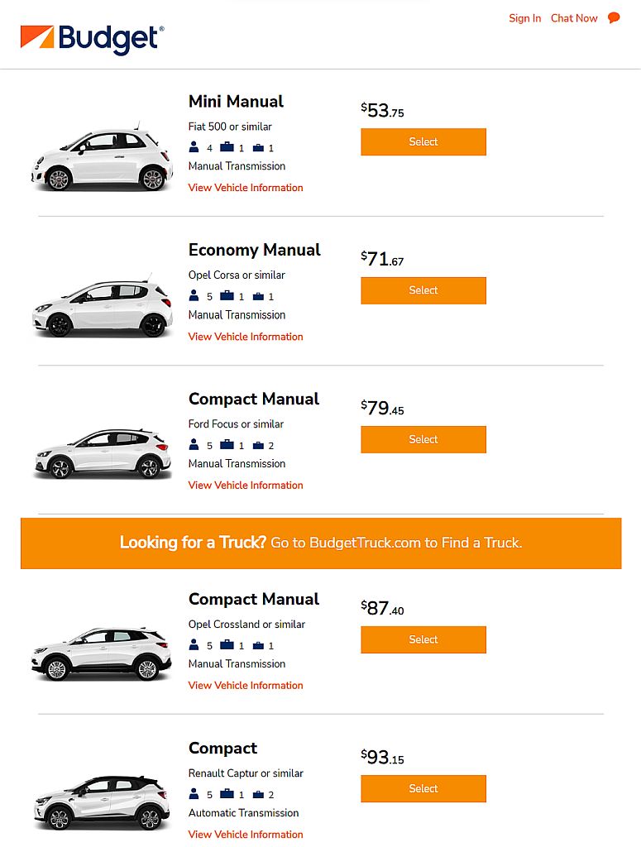View Vehicle Information for the Opel Corsa
Image resolution: width=641 pixels, height=847 pixels.
point(245,337)
